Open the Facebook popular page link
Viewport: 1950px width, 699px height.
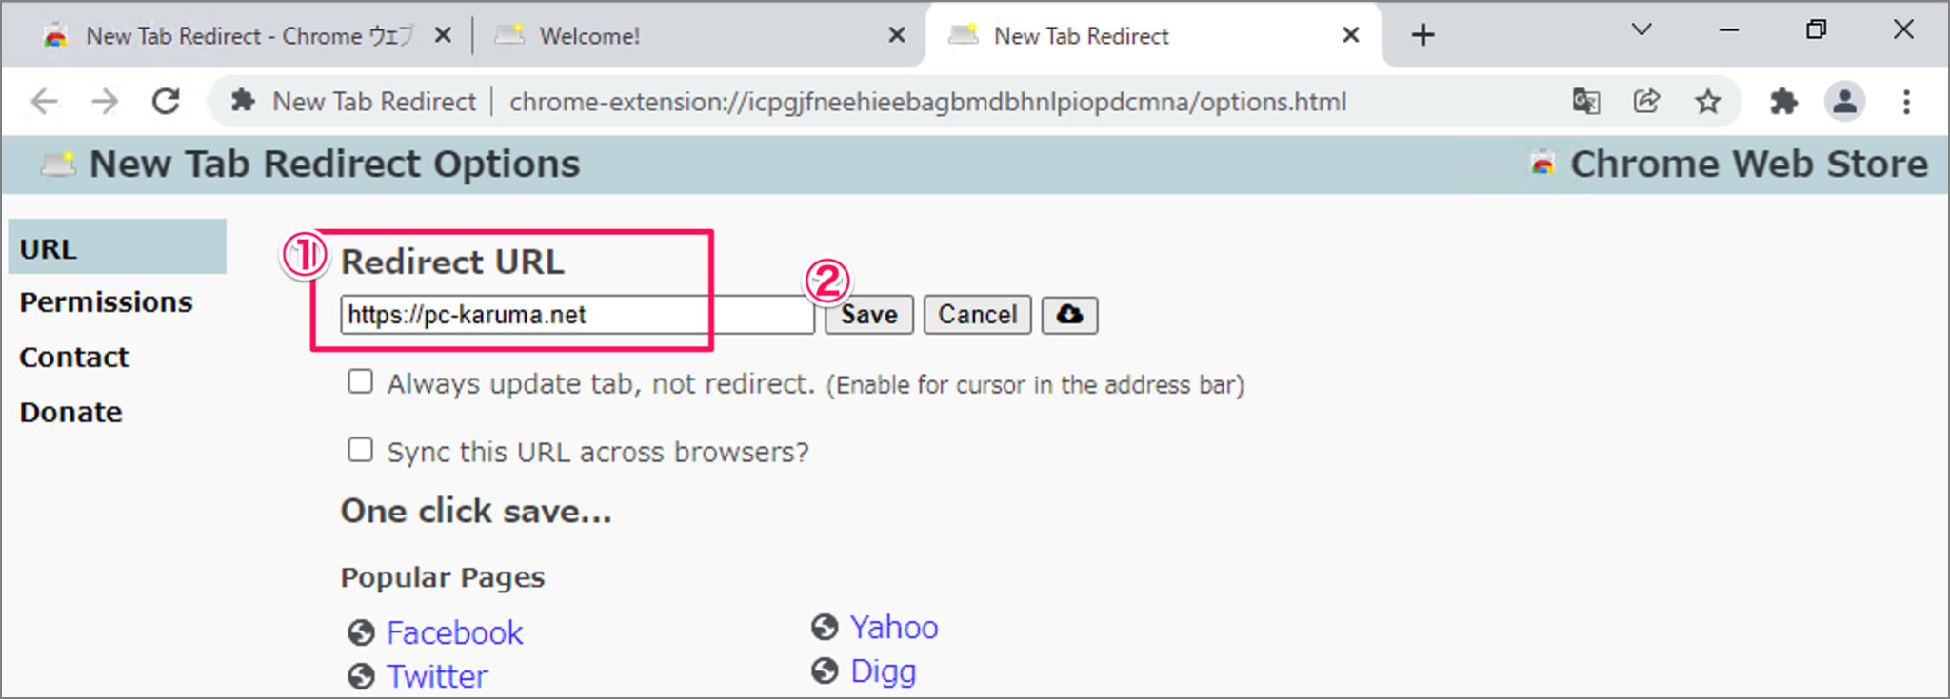tap(454, 631)
